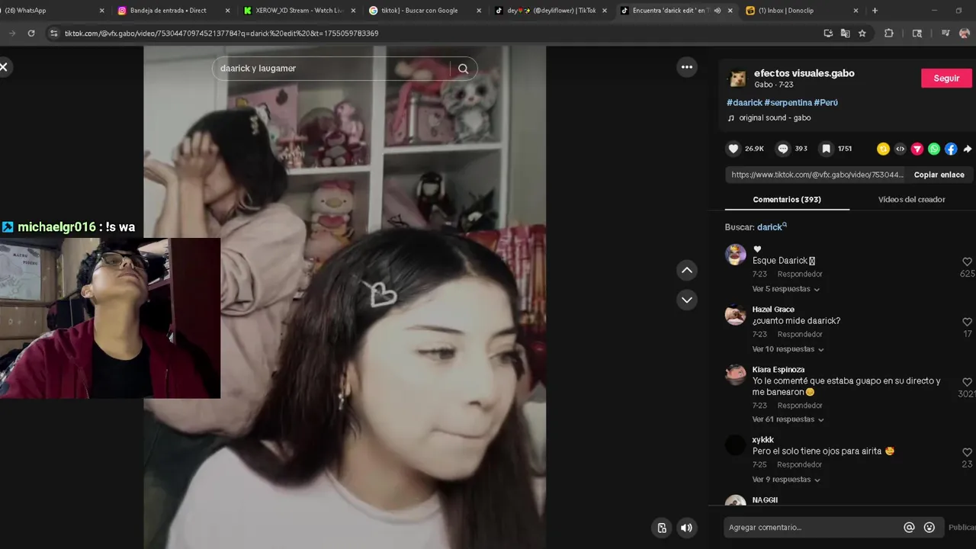Open the three-dot more options menu
Image resolution: width=976 pixels, height=549 pixels.
pyautogui.click(x=687, y=67)
